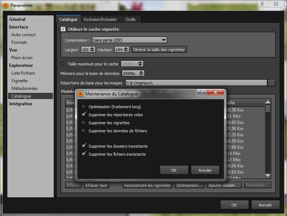Click the Largeur stepper arrows

coord(92,49)
